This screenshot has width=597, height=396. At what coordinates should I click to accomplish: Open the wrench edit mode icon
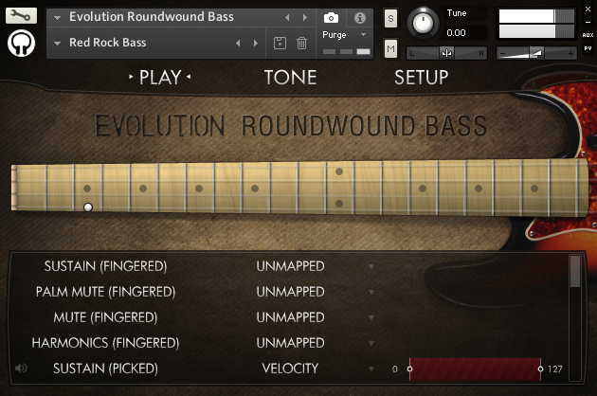21,15
